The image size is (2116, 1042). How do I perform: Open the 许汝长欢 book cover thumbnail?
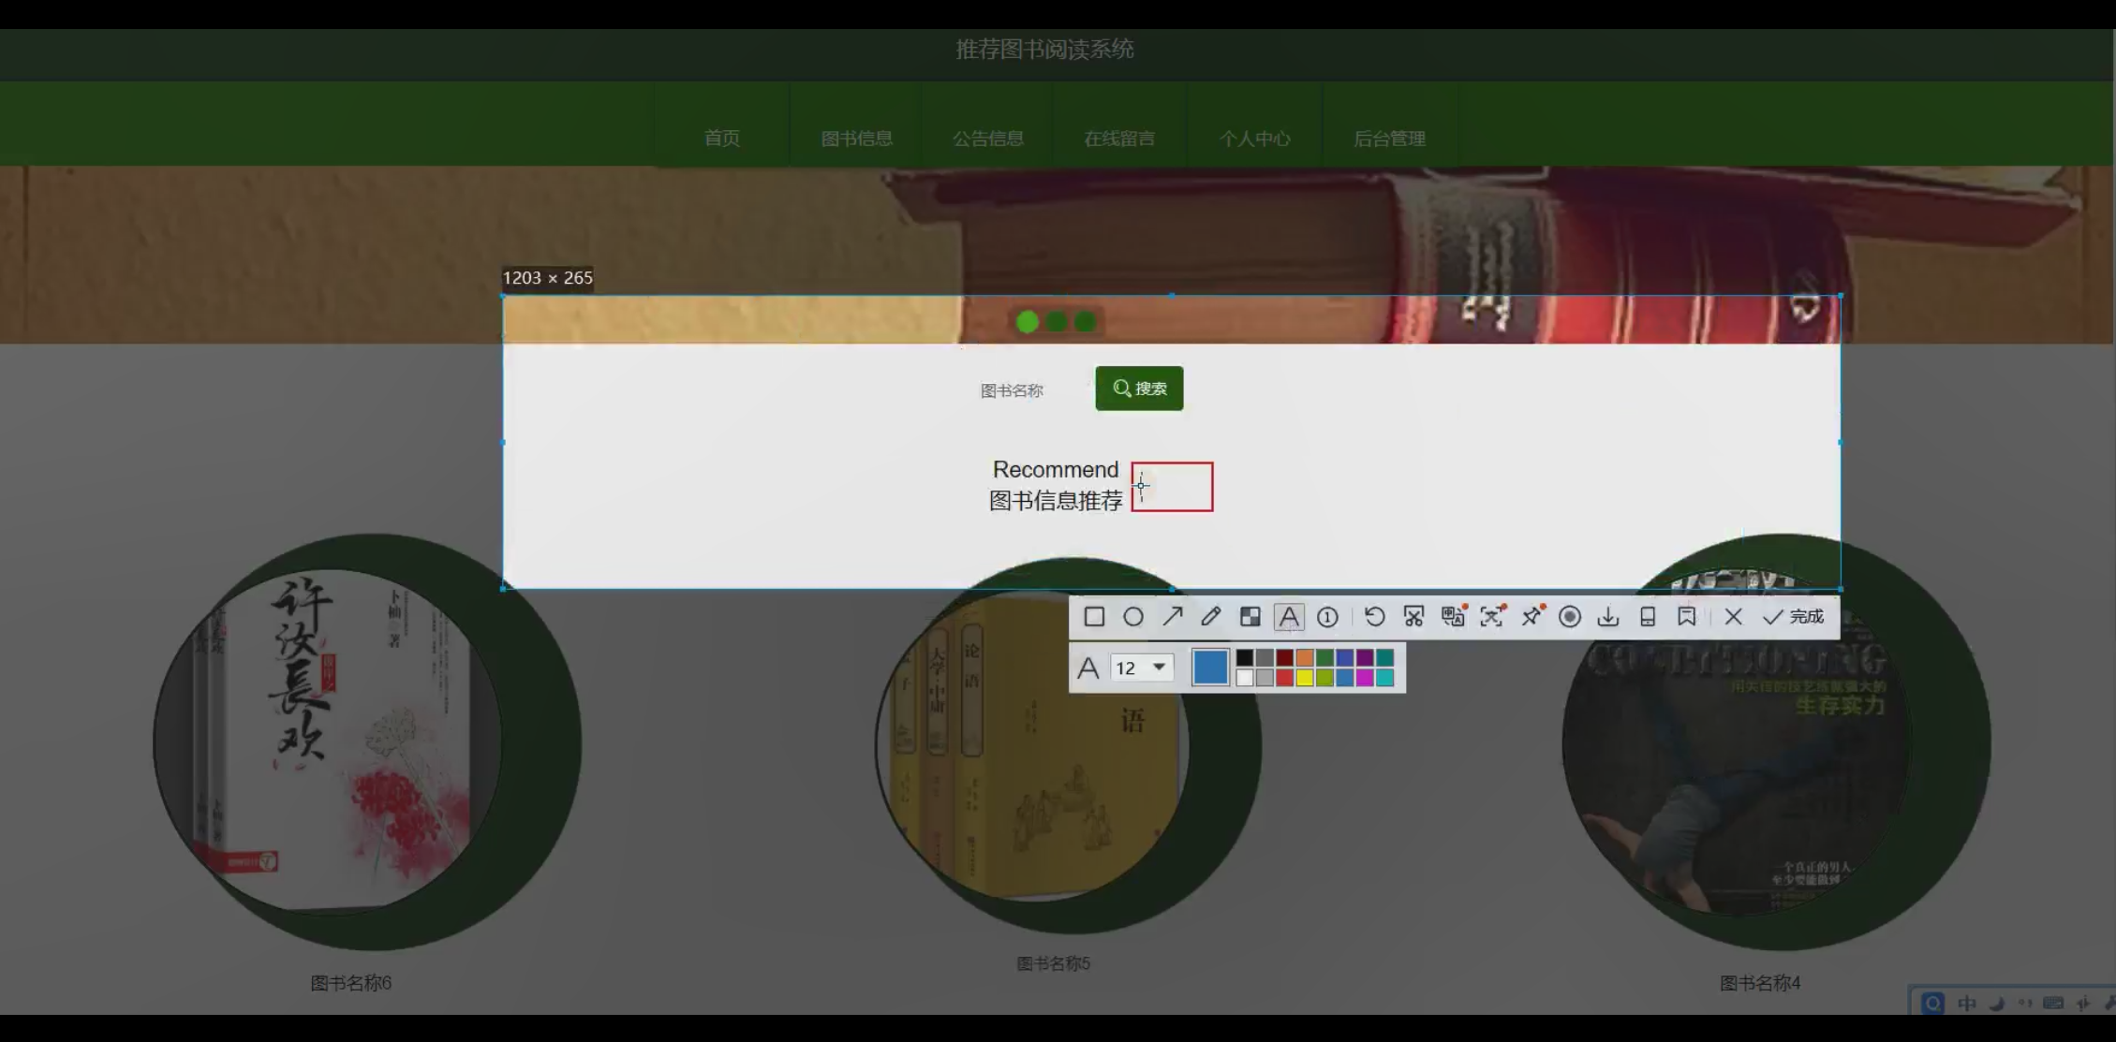(328, 740)
